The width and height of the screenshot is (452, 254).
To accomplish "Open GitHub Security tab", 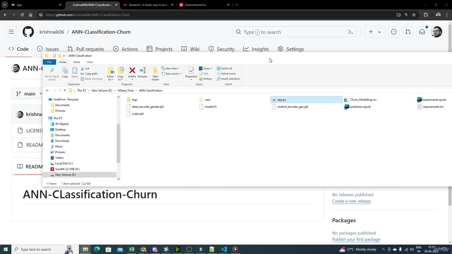I will coord(221,49).
